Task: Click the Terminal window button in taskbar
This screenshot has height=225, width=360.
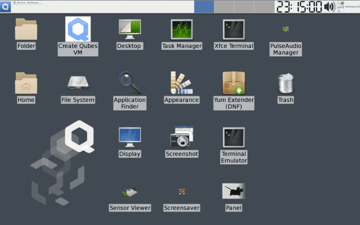Action: tap(27, 3)
